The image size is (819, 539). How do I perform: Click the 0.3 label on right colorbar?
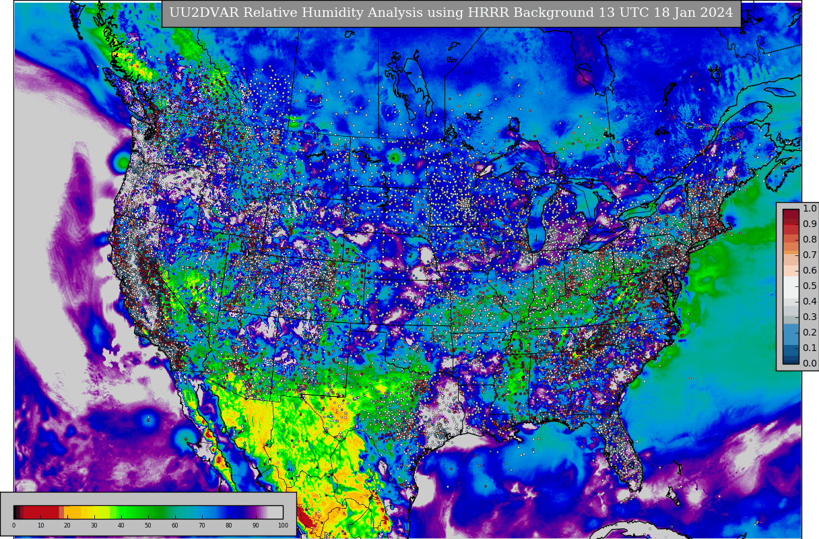[810, 317]
